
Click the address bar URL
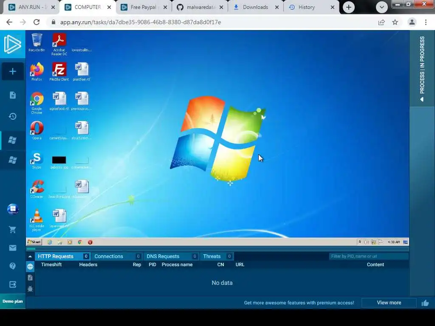(x=141, y=22)
